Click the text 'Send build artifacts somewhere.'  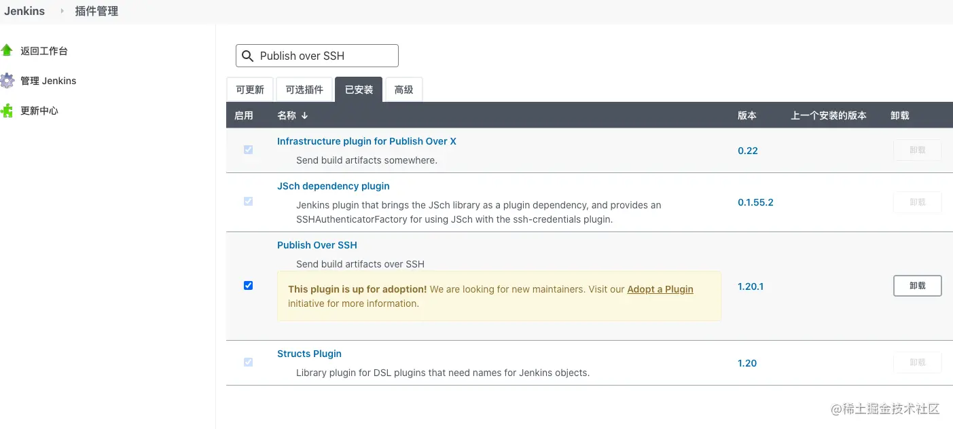367,160
